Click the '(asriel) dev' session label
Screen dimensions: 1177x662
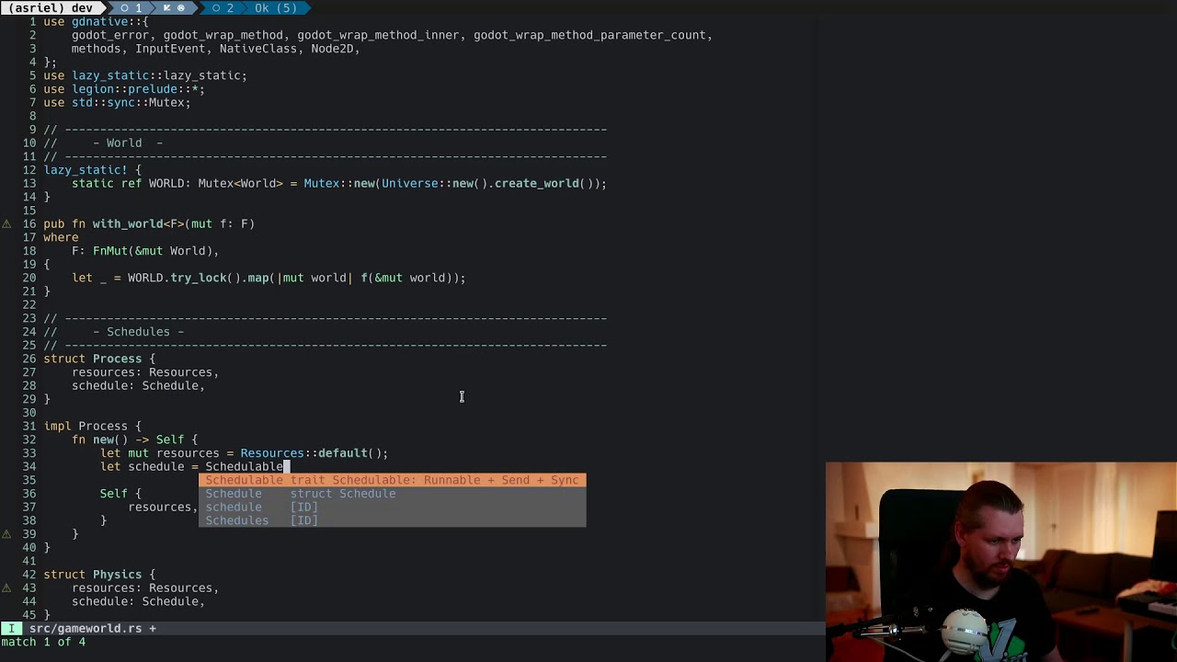coord(50,7)
